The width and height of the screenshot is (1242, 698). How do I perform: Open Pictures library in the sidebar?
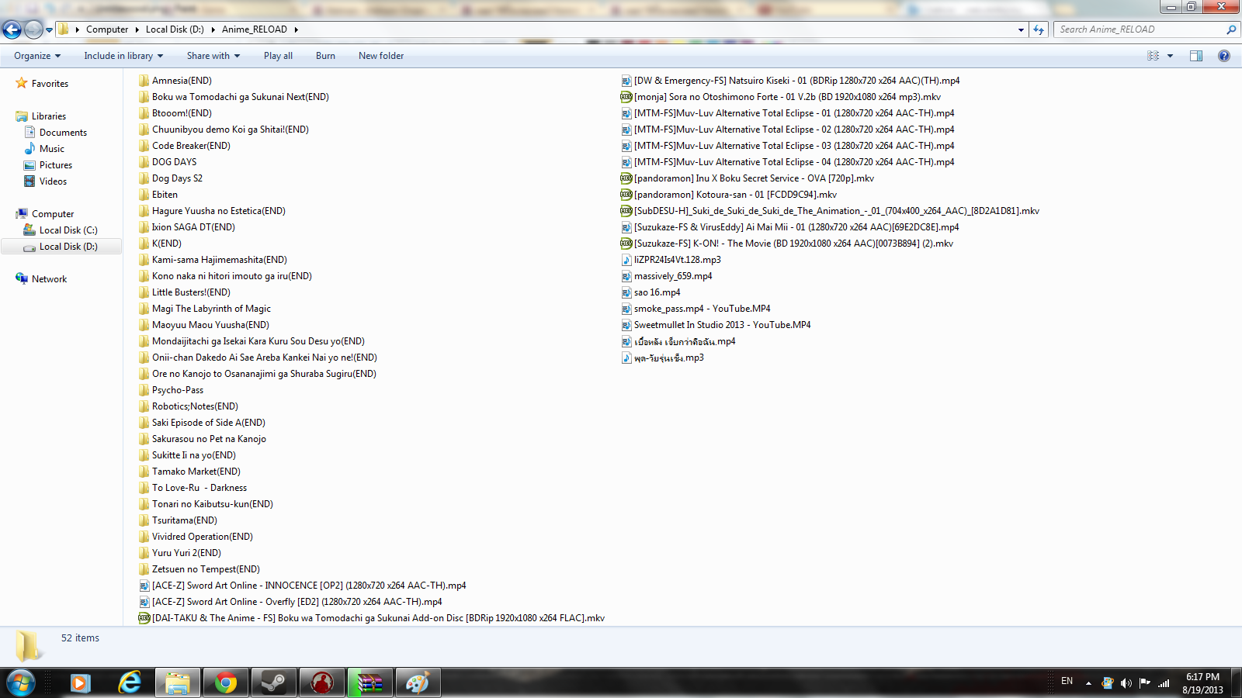(x=56, y=165)
